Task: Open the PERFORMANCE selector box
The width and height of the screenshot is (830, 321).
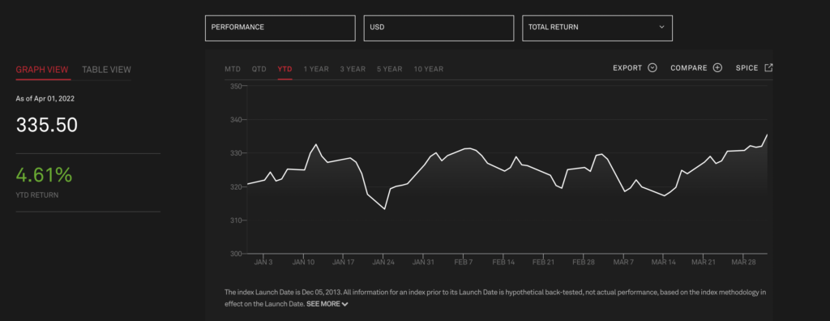Action: 280,28
